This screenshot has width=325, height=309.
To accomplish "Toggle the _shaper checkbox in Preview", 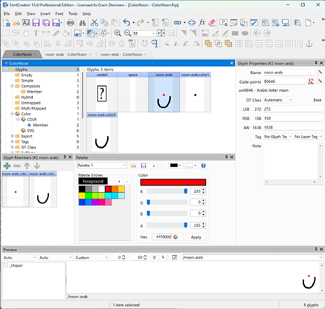I will point(6,265).
